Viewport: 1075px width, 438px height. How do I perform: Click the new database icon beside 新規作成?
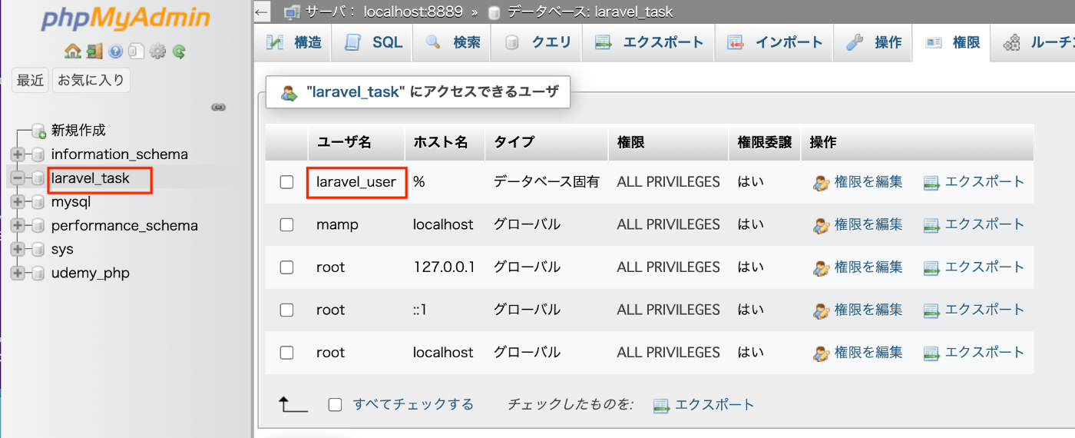pos(39,131)
